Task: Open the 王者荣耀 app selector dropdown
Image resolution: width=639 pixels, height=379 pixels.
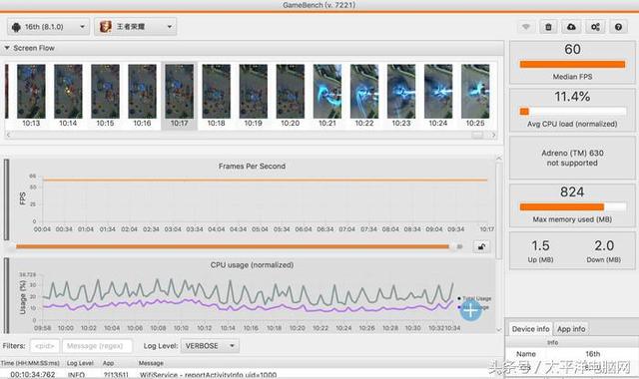Action: pos(136,27)
